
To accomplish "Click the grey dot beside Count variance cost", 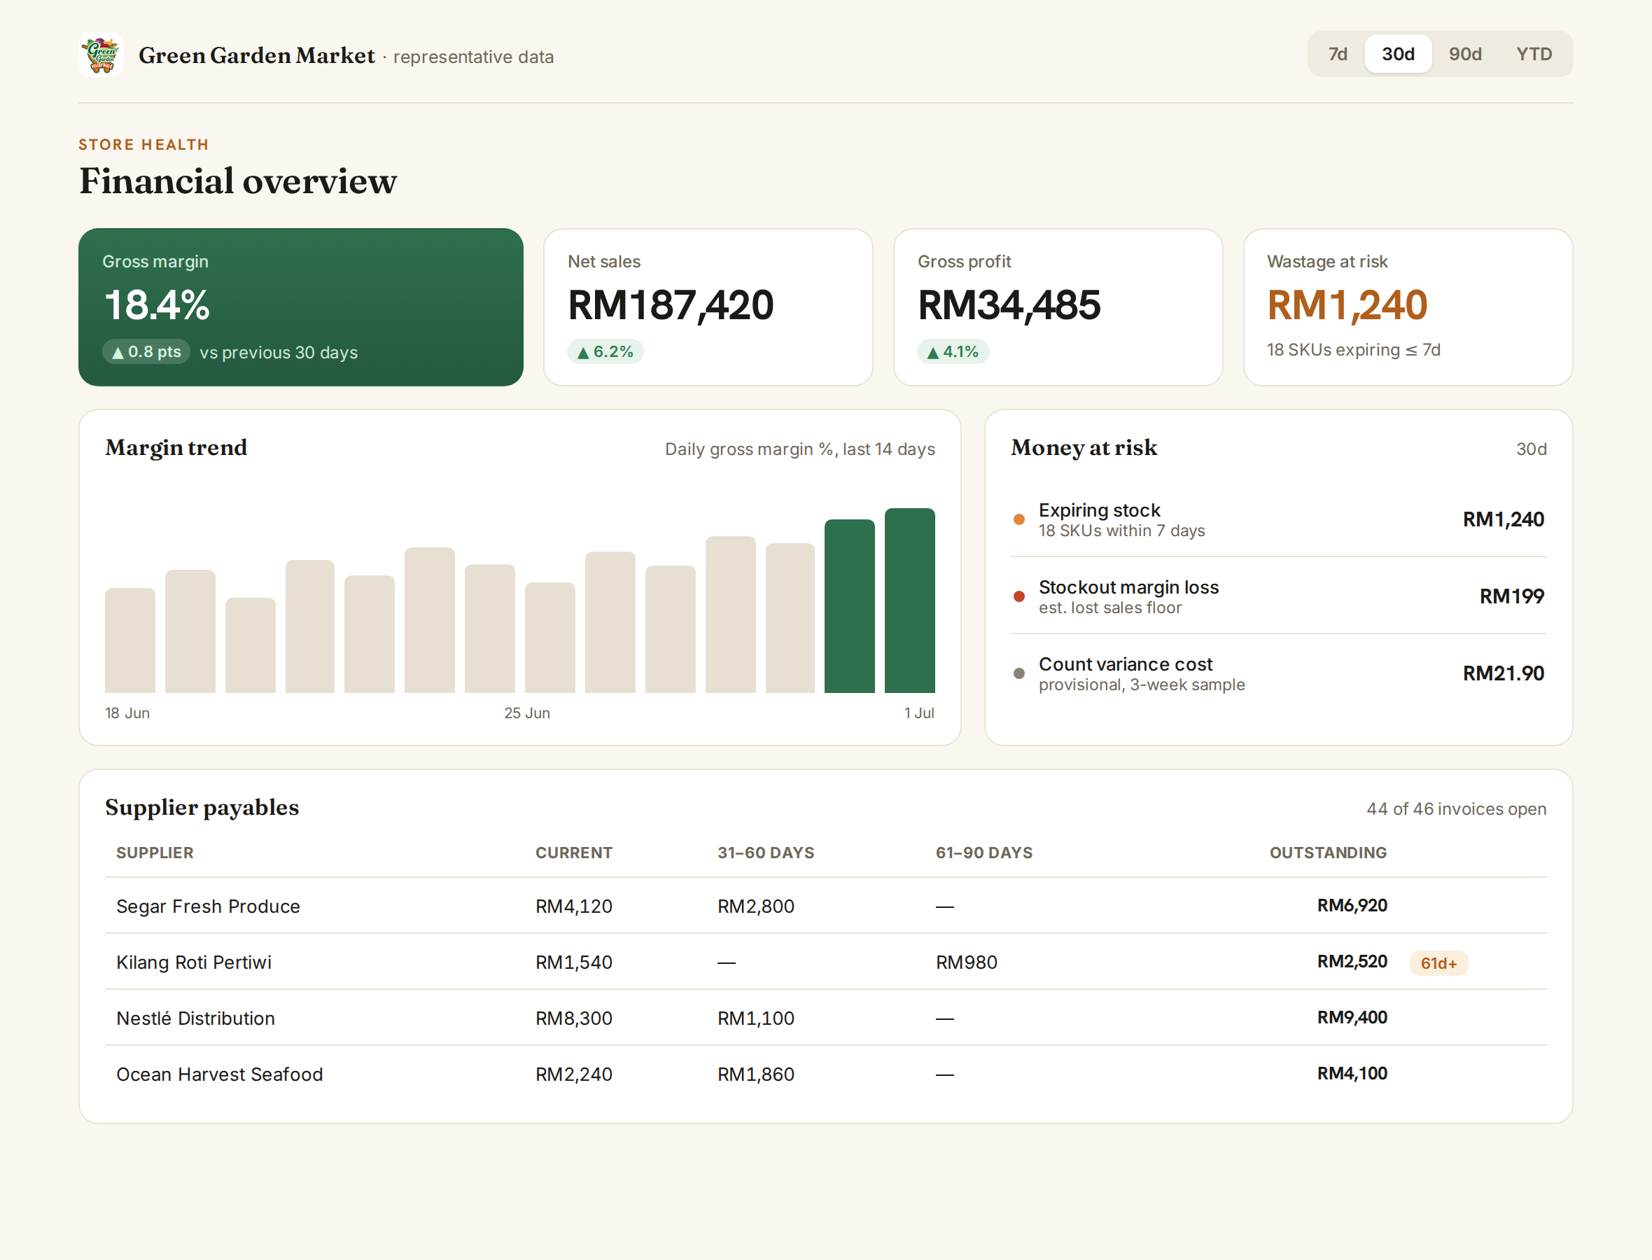I will (1018, 673).
